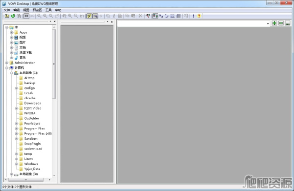The width and height of the screenshot is (294, 191).
Task: Click the tree vertical scrollbar thumb
Action: 54,64
